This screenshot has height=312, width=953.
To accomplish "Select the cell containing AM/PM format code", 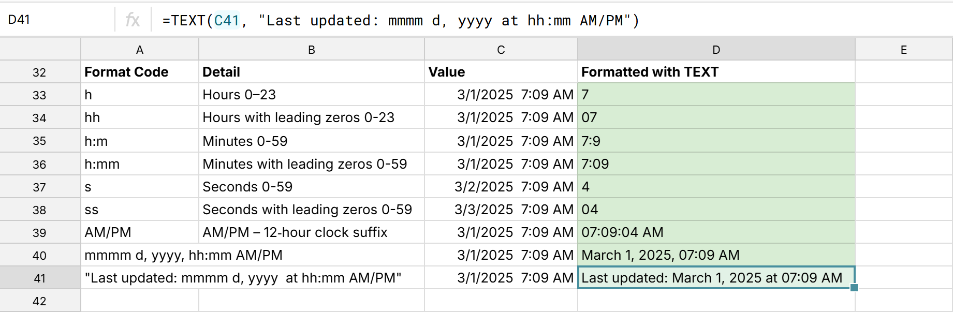I will pos(140,232).
